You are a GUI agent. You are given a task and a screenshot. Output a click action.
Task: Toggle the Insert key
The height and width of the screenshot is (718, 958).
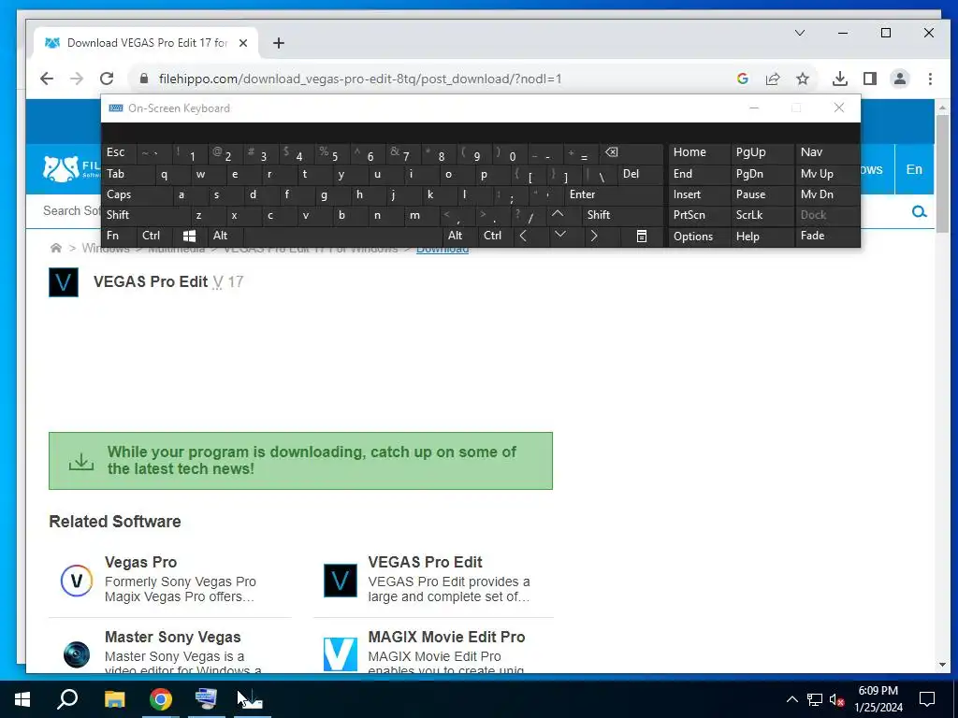[x=698, y=194]
